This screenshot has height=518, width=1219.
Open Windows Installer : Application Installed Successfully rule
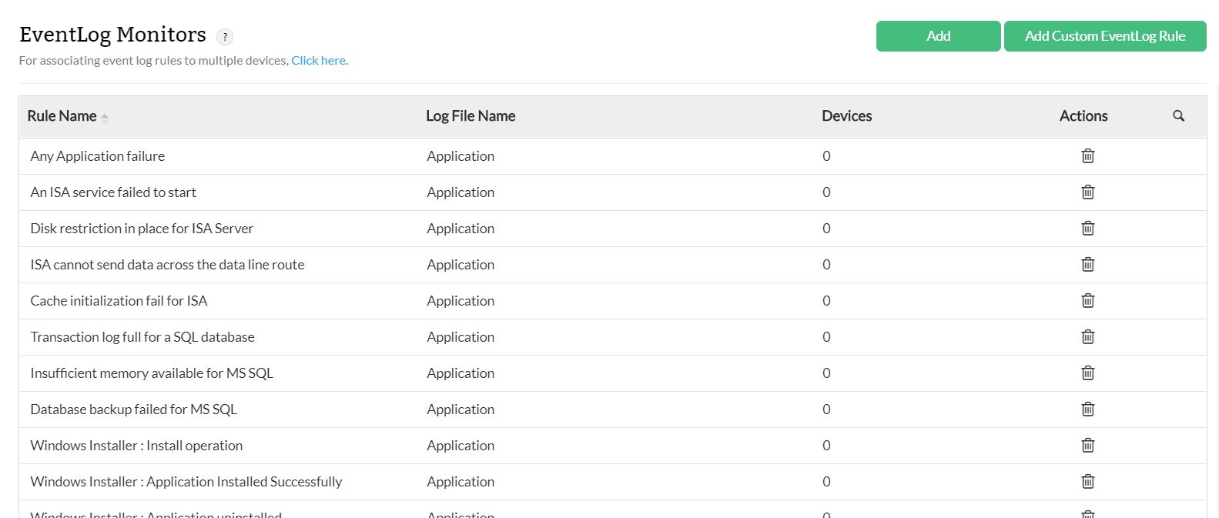[x=186, y=482]
